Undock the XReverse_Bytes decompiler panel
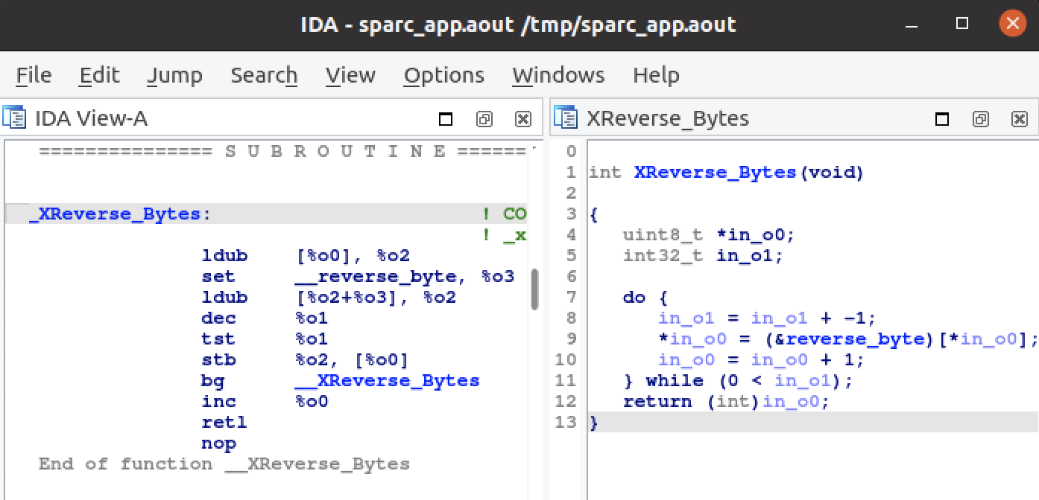Viewport: 1039px width, 500px height. tap(981, 119)
